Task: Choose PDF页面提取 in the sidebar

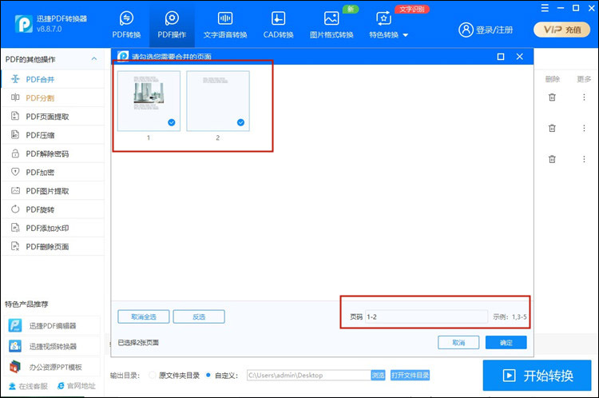Action: [x=53, y=117]
